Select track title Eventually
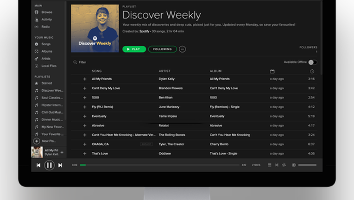The width and height of the screenshot is (354, 200). [99, 116]
